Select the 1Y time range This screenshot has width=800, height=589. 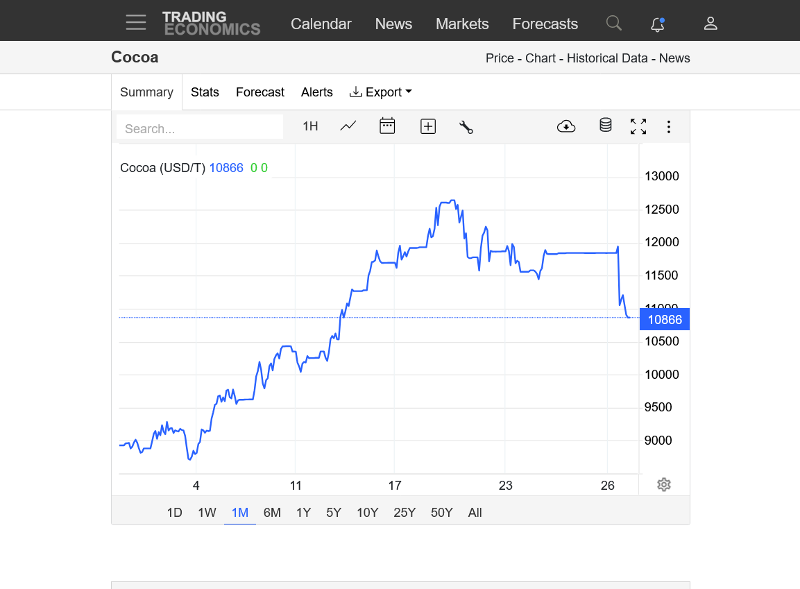[x=304, y=513]
